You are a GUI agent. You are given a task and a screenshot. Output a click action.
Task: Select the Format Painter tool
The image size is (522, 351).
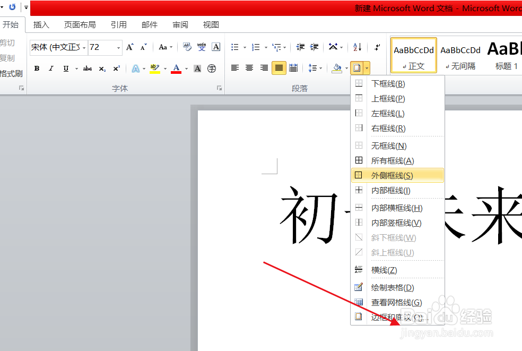click(x=11, y=73)
